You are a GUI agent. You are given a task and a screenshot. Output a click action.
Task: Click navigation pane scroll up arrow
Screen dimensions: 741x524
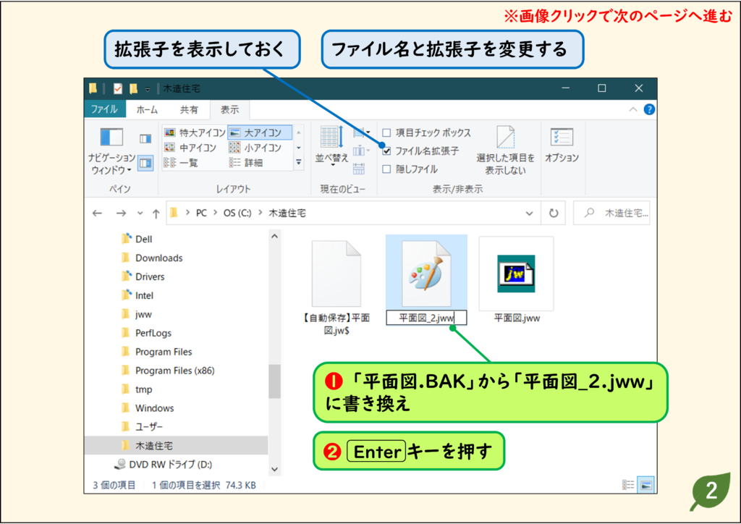click(x=274, y=236)
